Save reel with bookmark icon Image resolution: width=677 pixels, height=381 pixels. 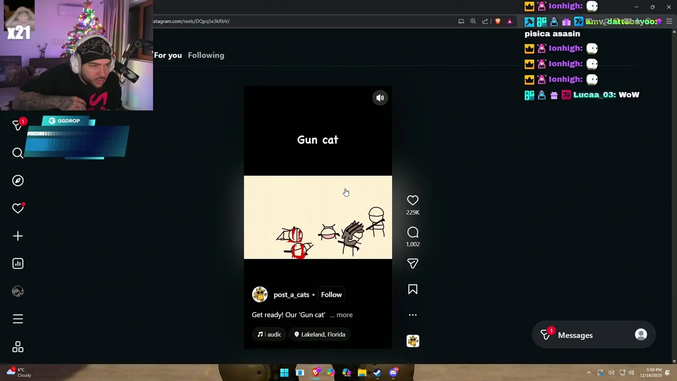click(x=413, y=289)
